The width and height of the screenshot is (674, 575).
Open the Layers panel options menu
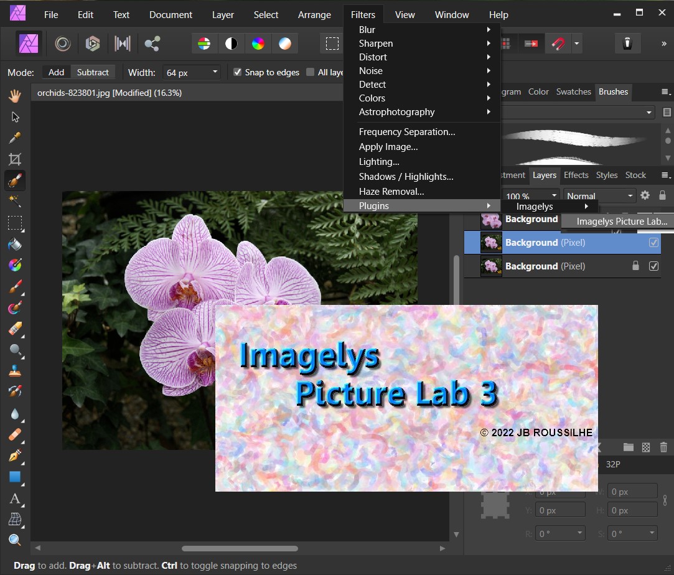pos(665,175)
